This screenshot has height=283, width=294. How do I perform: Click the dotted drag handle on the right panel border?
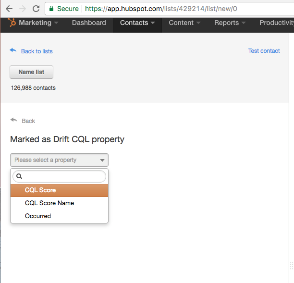point(292,266)
